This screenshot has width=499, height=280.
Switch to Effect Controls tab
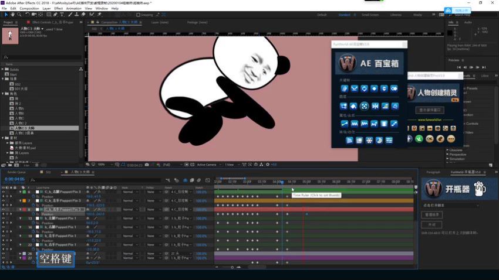[x=52, y=22]
